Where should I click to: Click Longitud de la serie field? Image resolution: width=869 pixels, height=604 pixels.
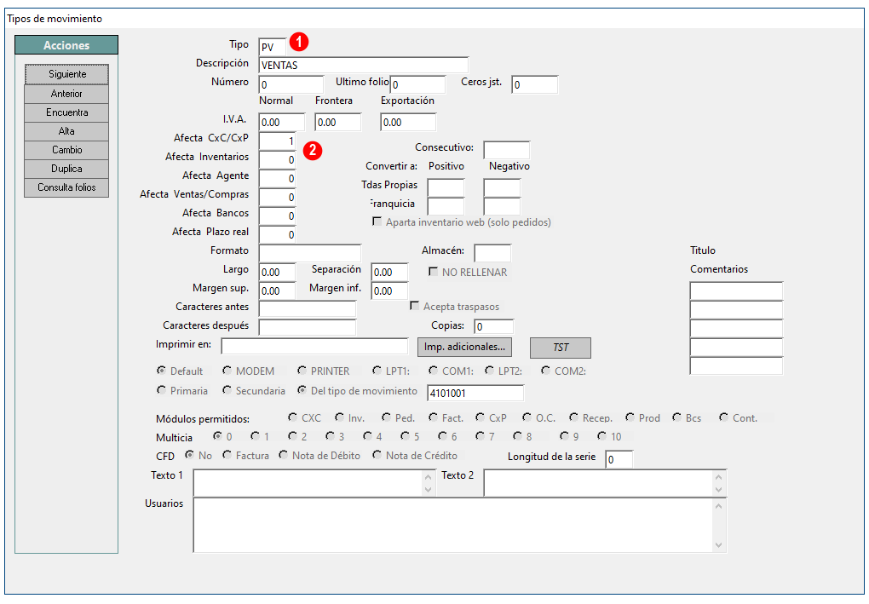coord(619,459)
